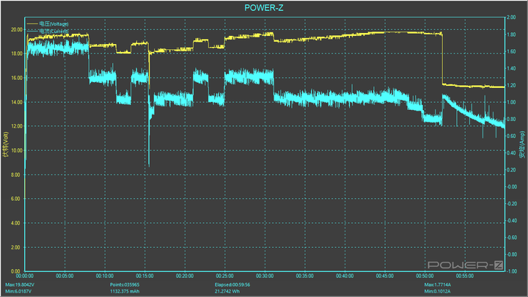Screen dimensions: 528x297
Task: Click the Max:19.8042V voltage readout
Action: [x=20, y=285]
